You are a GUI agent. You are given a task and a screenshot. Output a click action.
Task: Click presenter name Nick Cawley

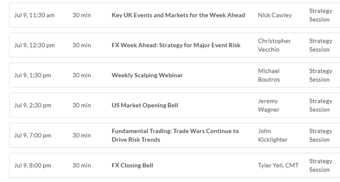pos(274,15)
